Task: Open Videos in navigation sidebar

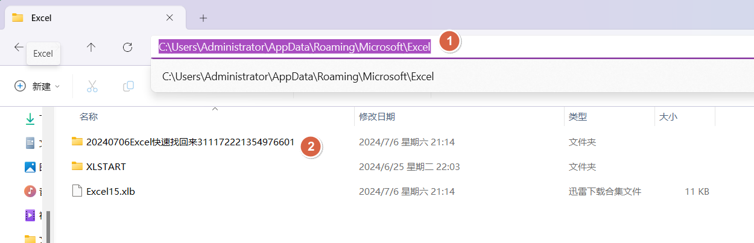Action: click(30, 215)
